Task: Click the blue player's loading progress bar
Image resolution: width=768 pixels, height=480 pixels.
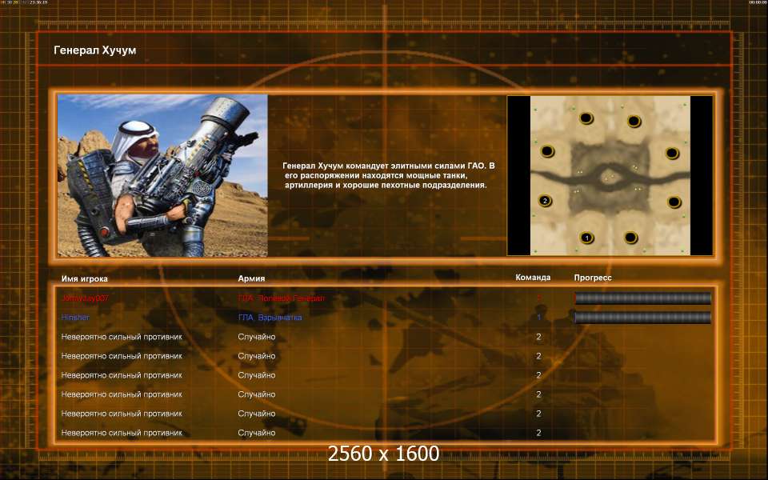Action: (x=642, y=318)
